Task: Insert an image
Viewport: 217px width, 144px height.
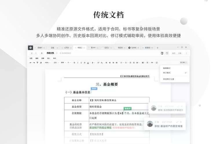Action: pyautogui.click(x=143, y=63)
